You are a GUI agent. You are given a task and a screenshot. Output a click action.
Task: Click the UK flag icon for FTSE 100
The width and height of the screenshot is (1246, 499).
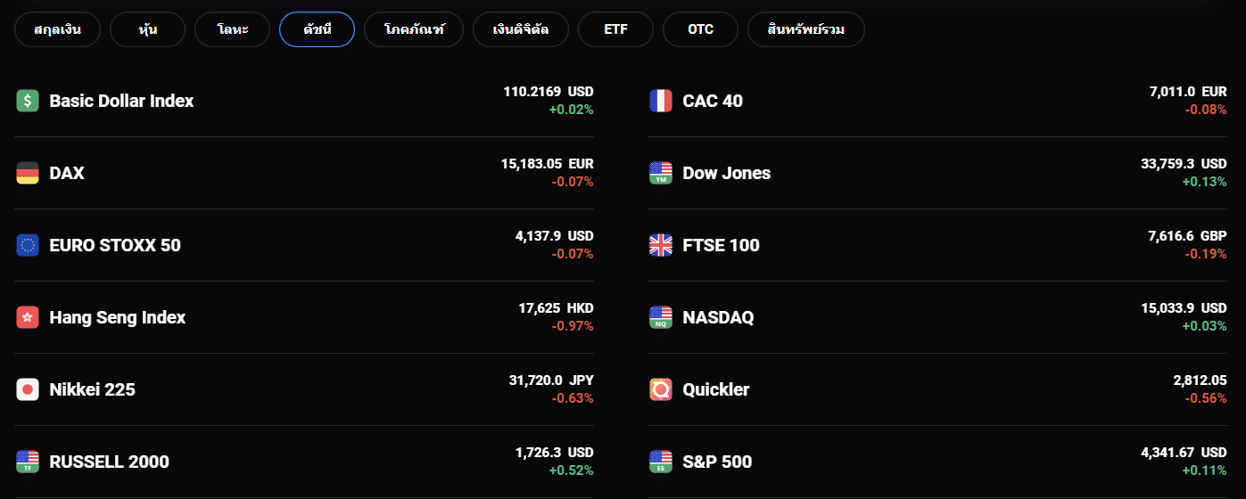[661, 245]
